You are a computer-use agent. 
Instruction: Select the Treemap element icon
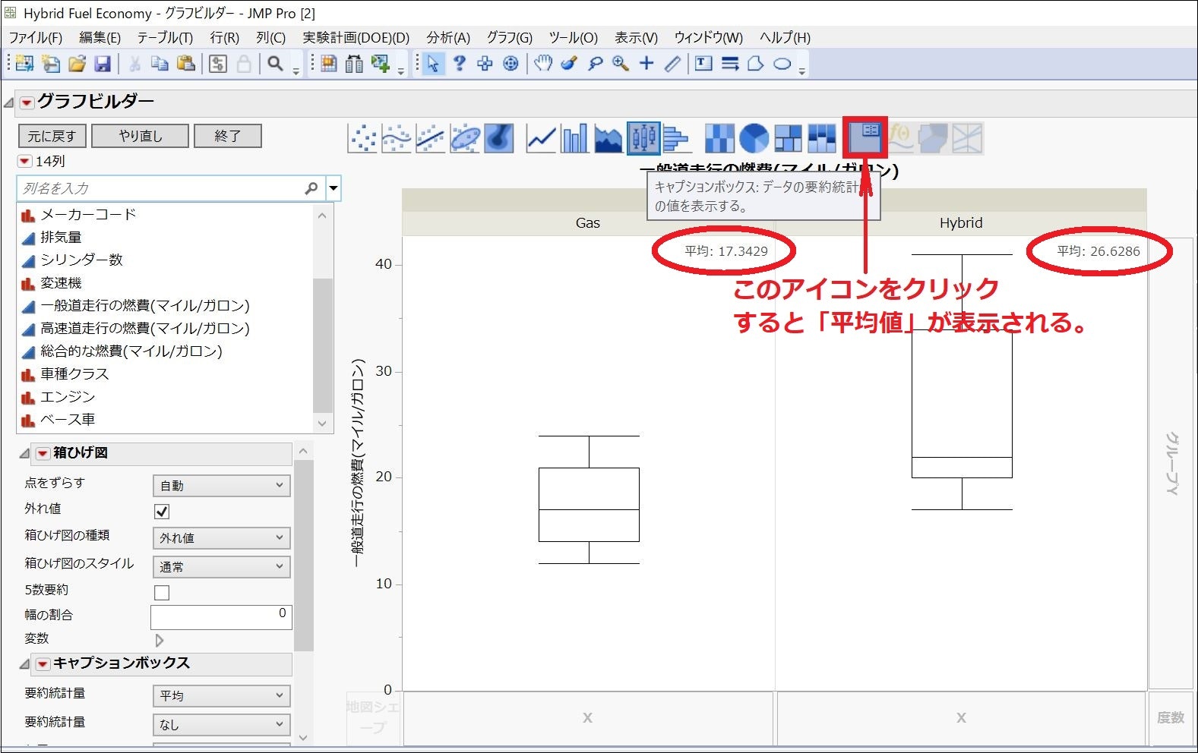click(788, 139)
